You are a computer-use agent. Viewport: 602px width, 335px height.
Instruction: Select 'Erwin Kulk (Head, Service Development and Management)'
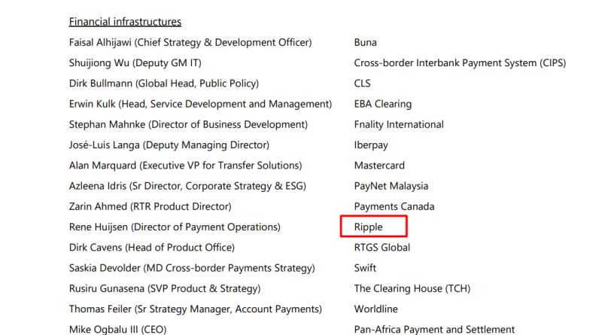click(x=200, y=104)
